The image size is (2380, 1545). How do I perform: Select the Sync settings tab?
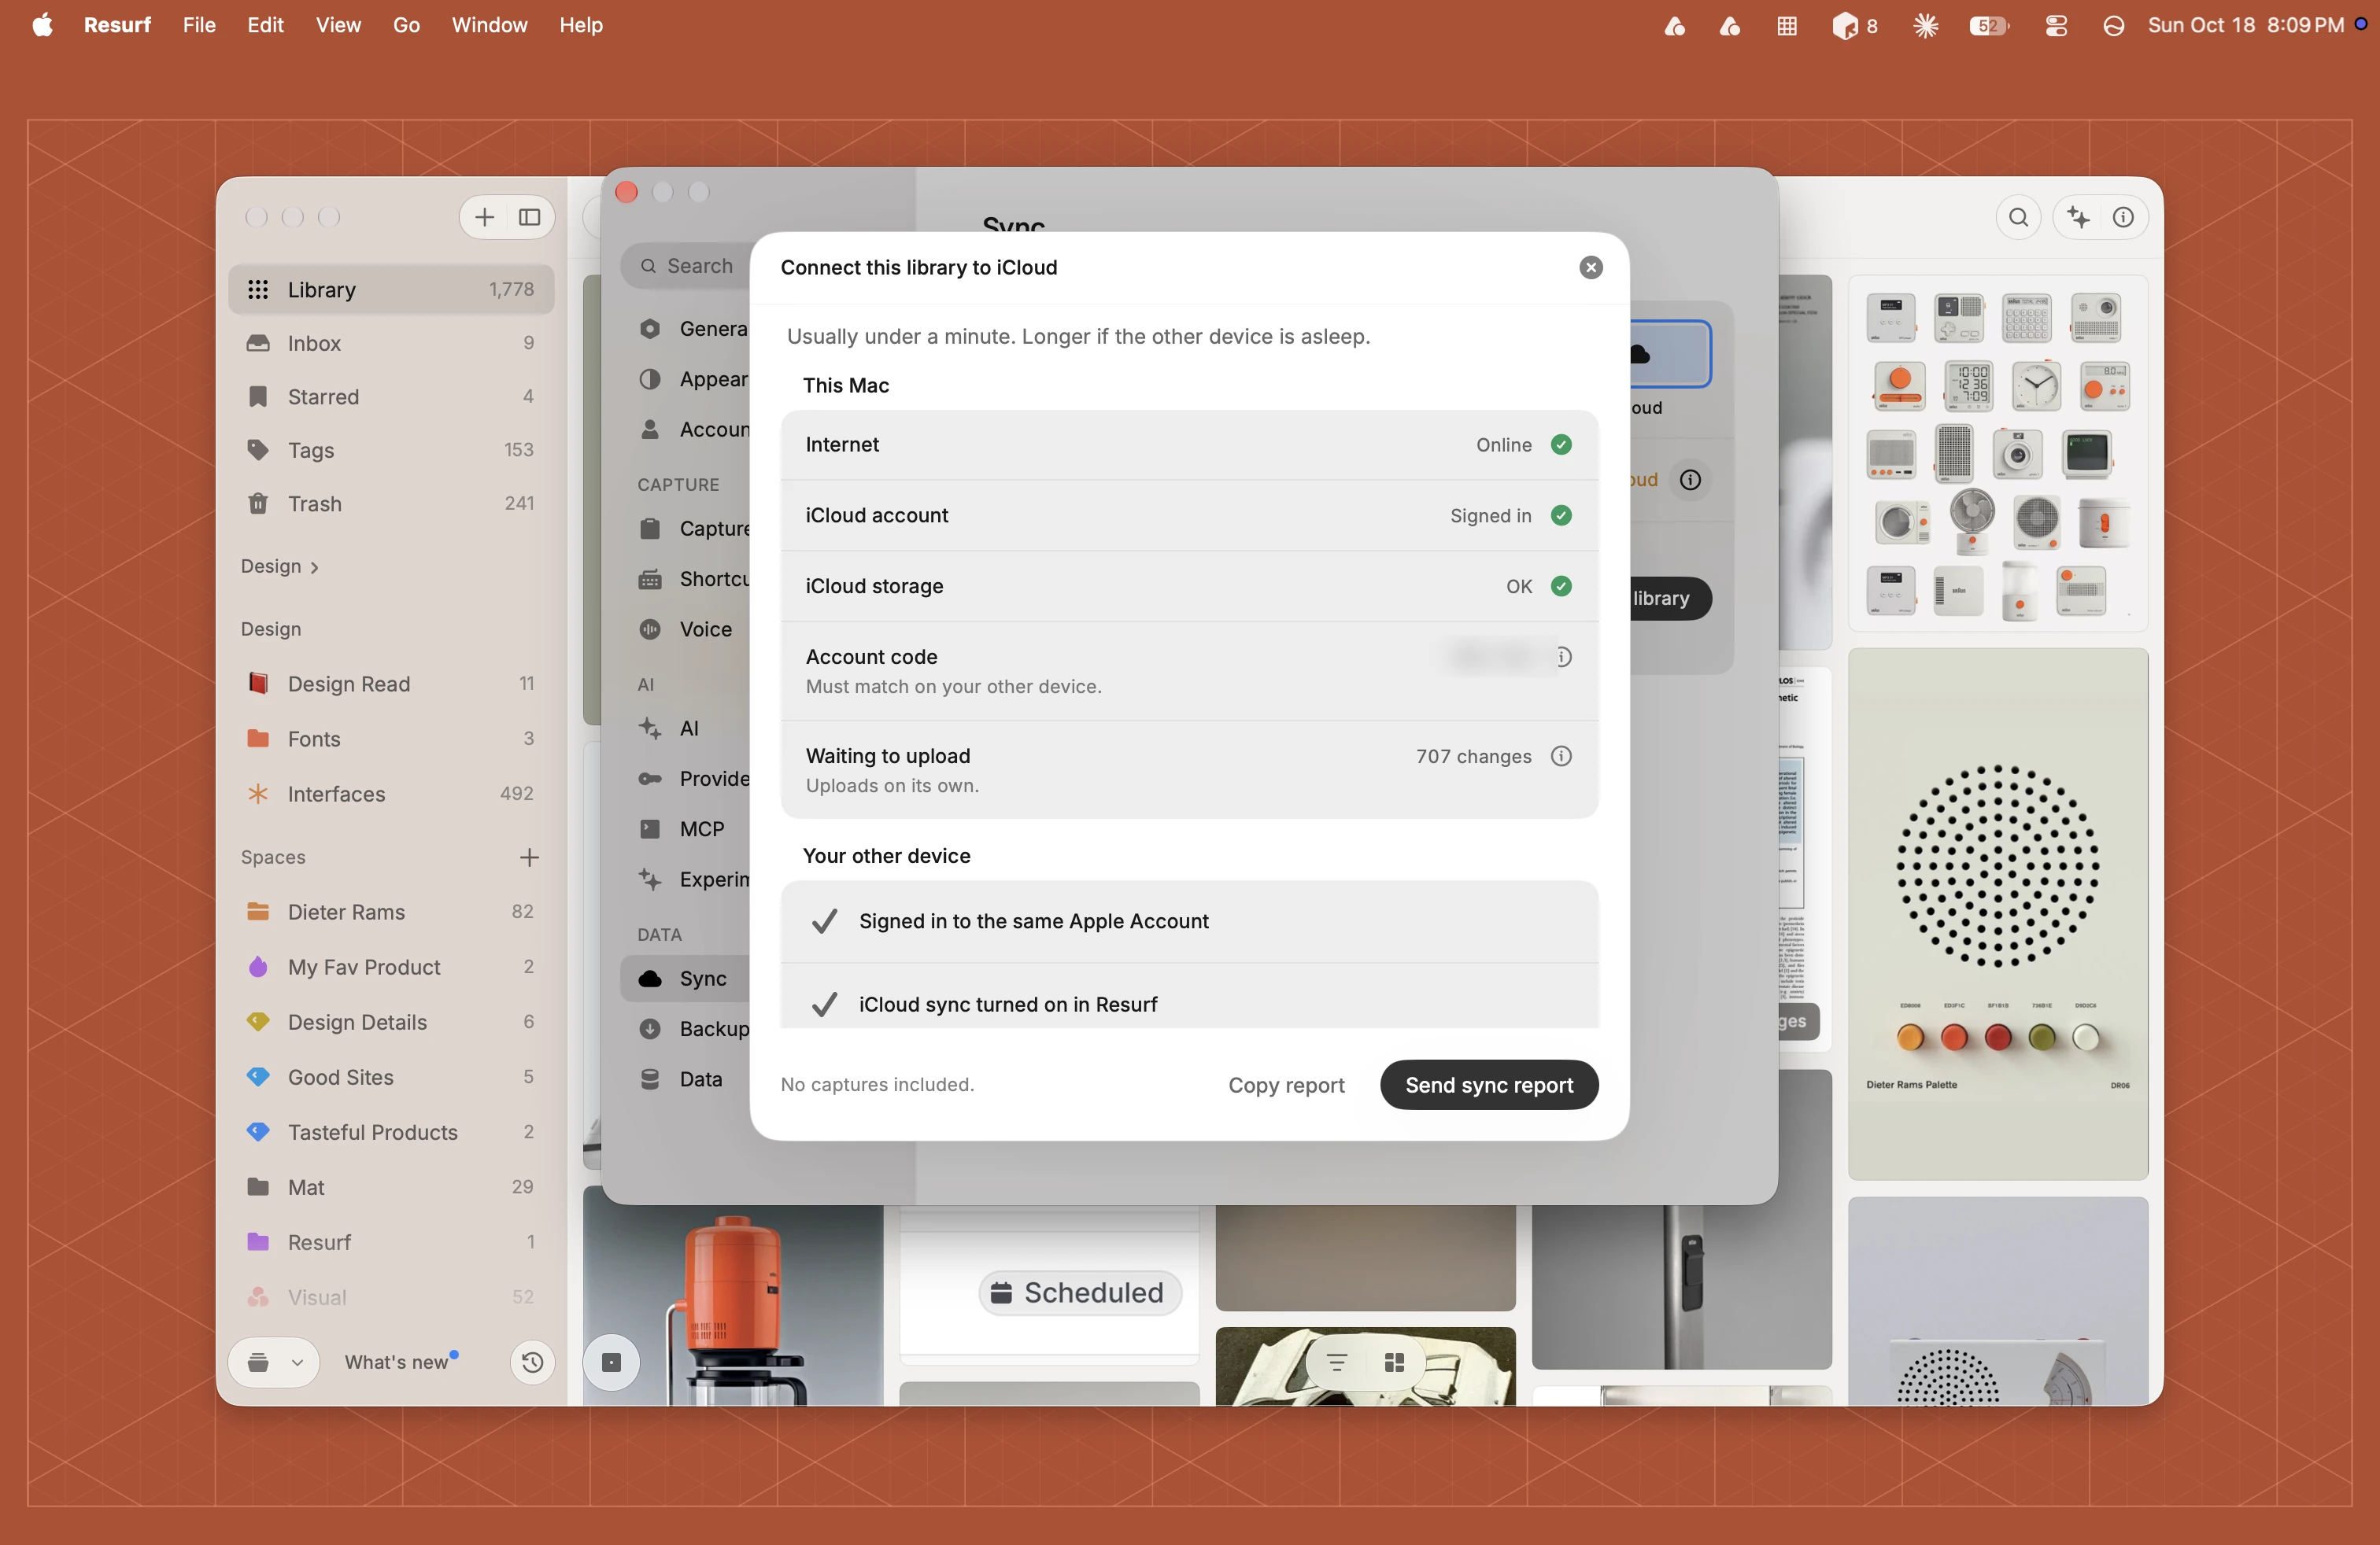point(686,979)
